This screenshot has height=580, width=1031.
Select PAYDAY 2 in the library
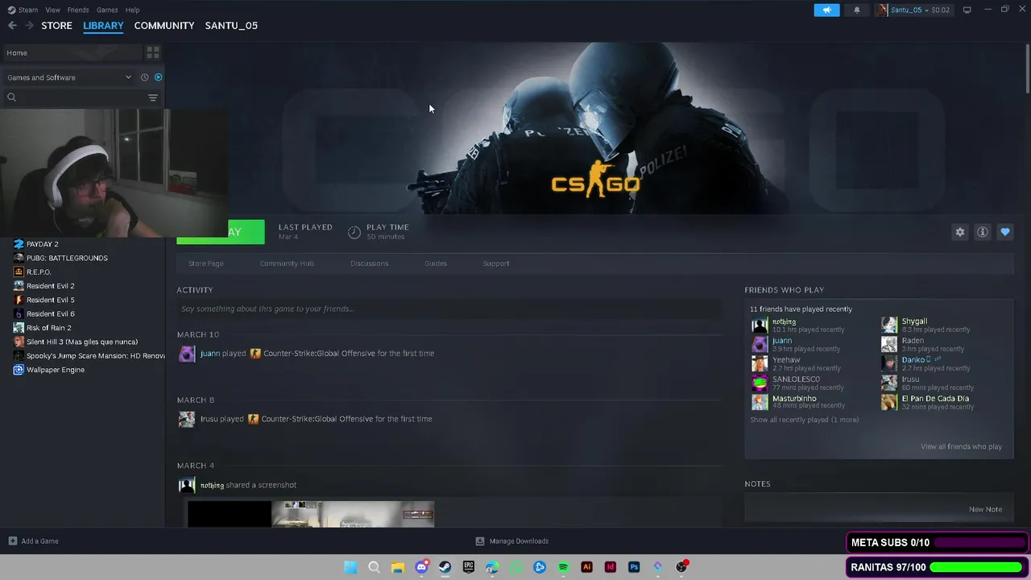coord(42,244)
